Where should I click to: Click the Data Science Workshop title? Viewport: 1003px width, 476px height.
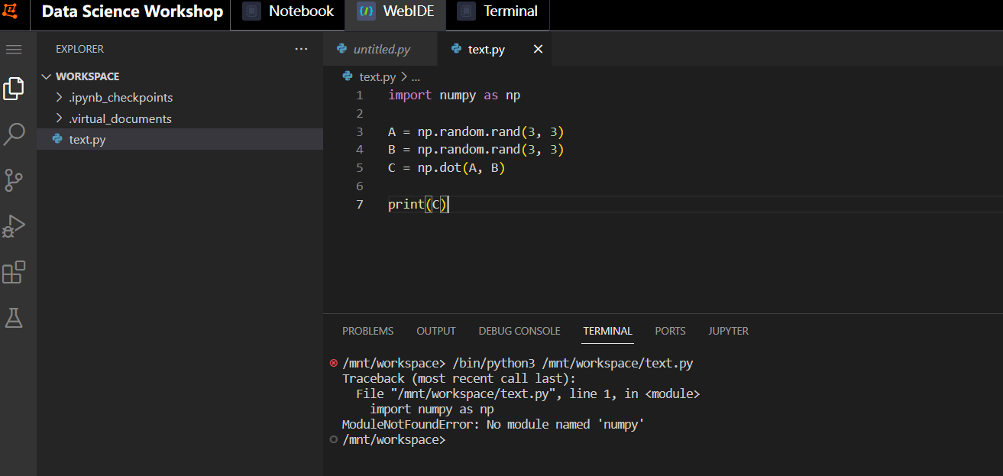click(132, 11)
